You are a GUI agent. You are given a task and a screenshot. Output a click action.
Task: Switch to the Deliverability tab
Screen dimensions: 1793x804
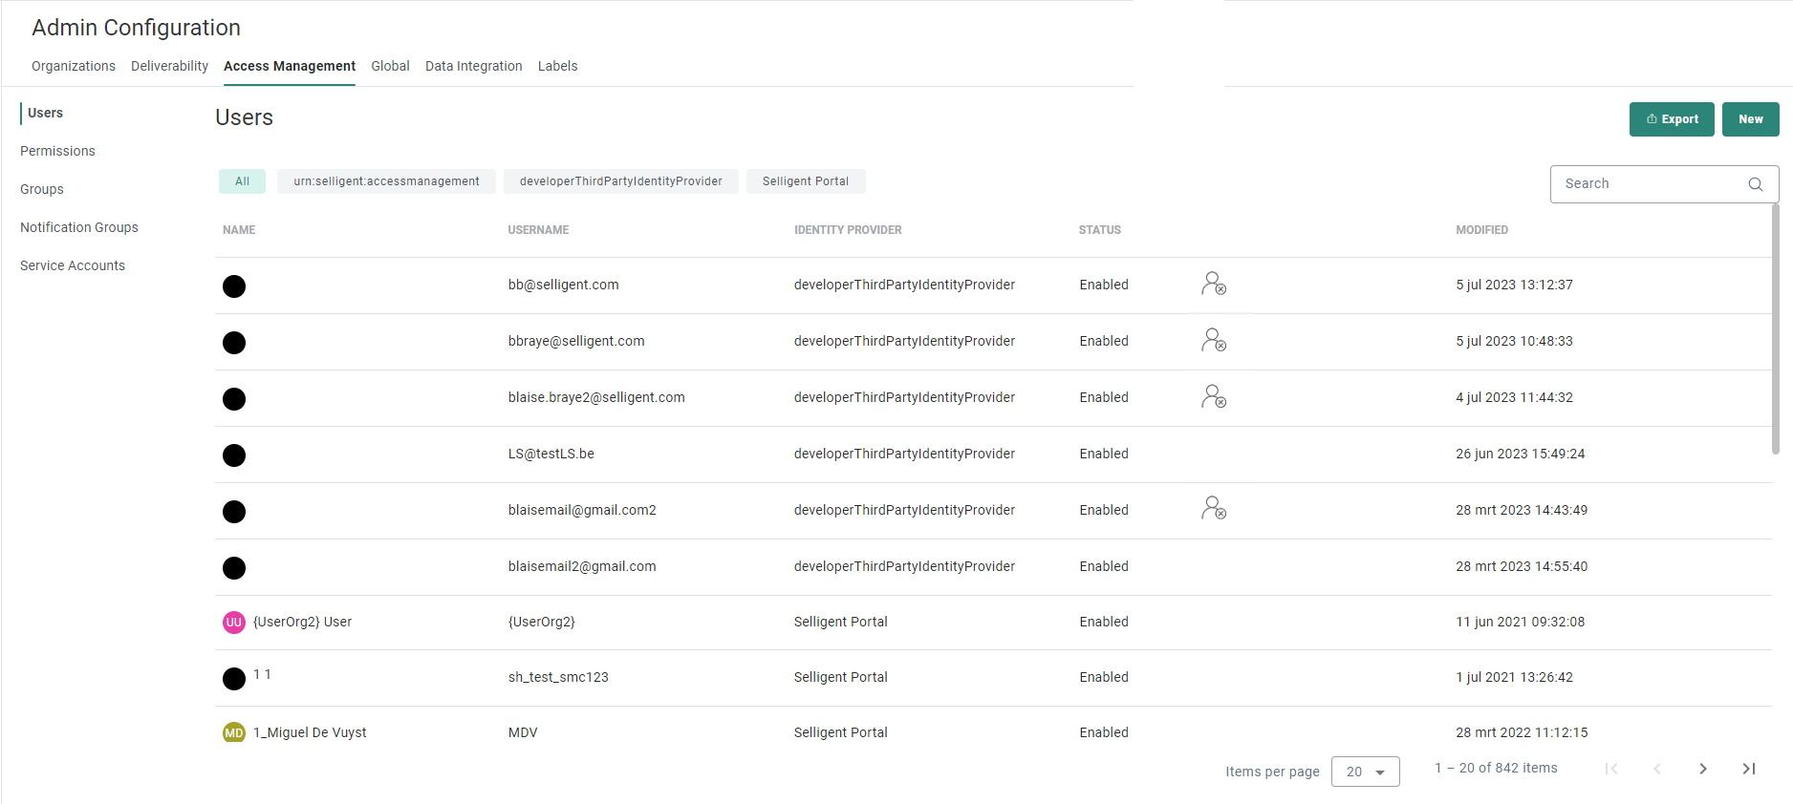tap(169, 66)
